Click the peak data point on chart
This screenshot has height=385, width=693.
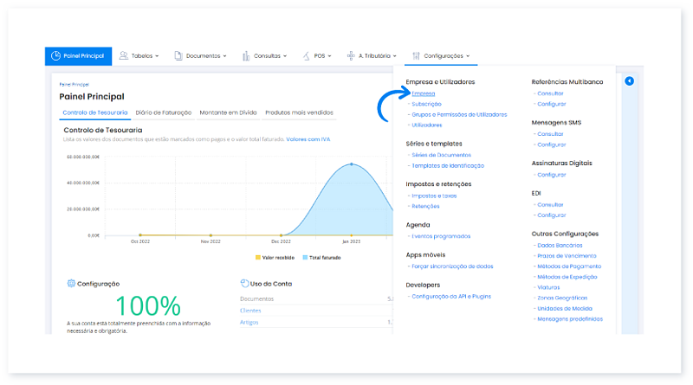[x=351, y=164]
